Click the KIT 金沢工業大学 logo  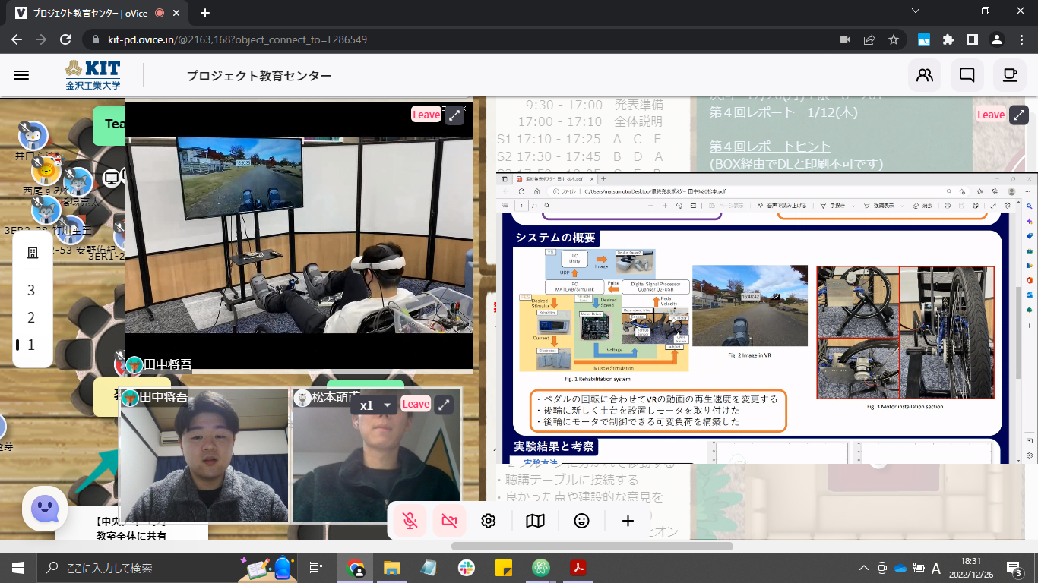92,75
